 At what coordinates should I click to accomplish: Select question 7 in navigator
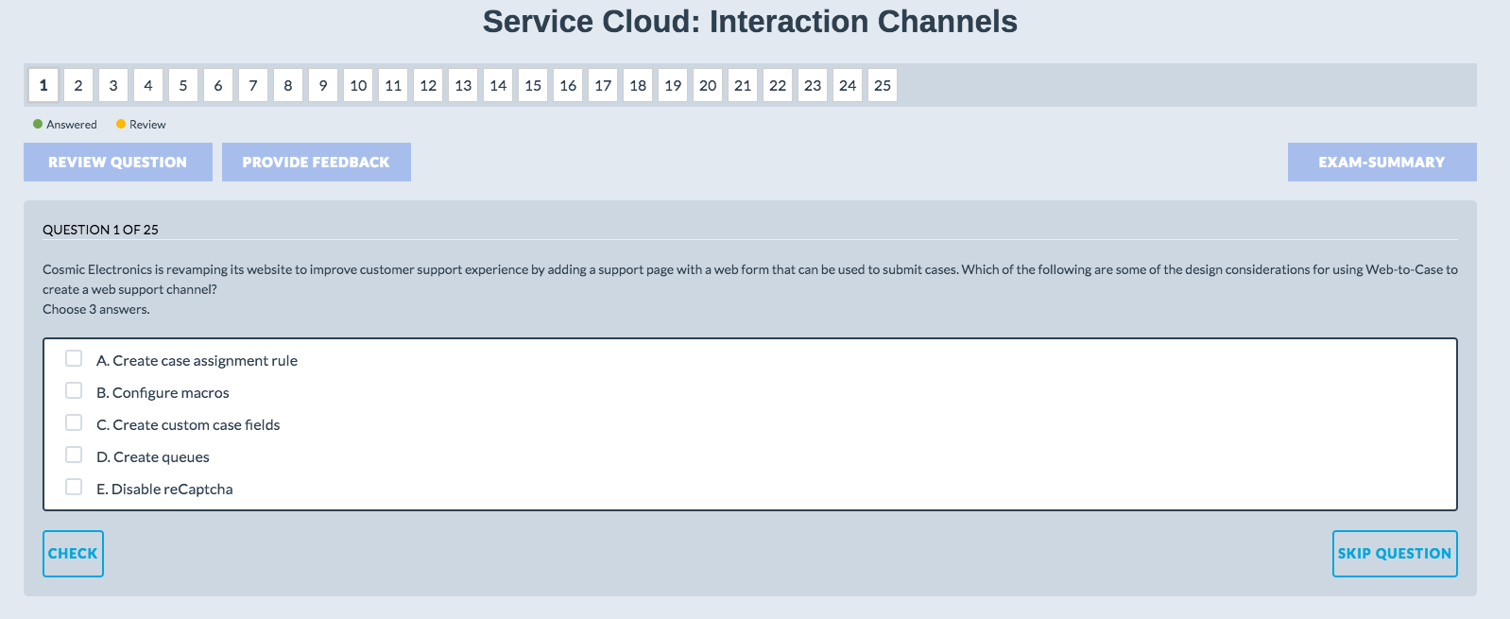(253, 85)
